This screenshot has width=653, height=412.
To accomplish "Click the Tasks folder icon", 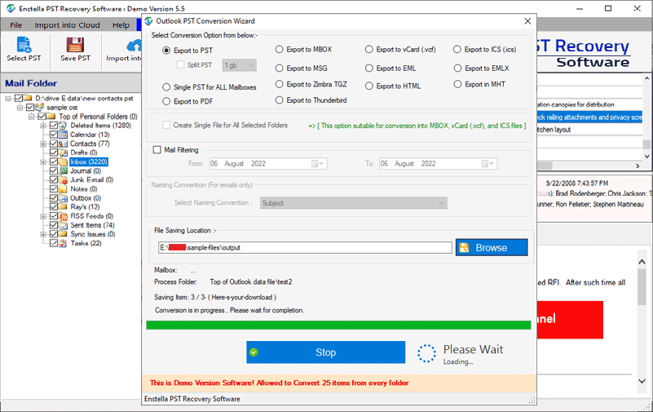I will [x=63, y=243].
